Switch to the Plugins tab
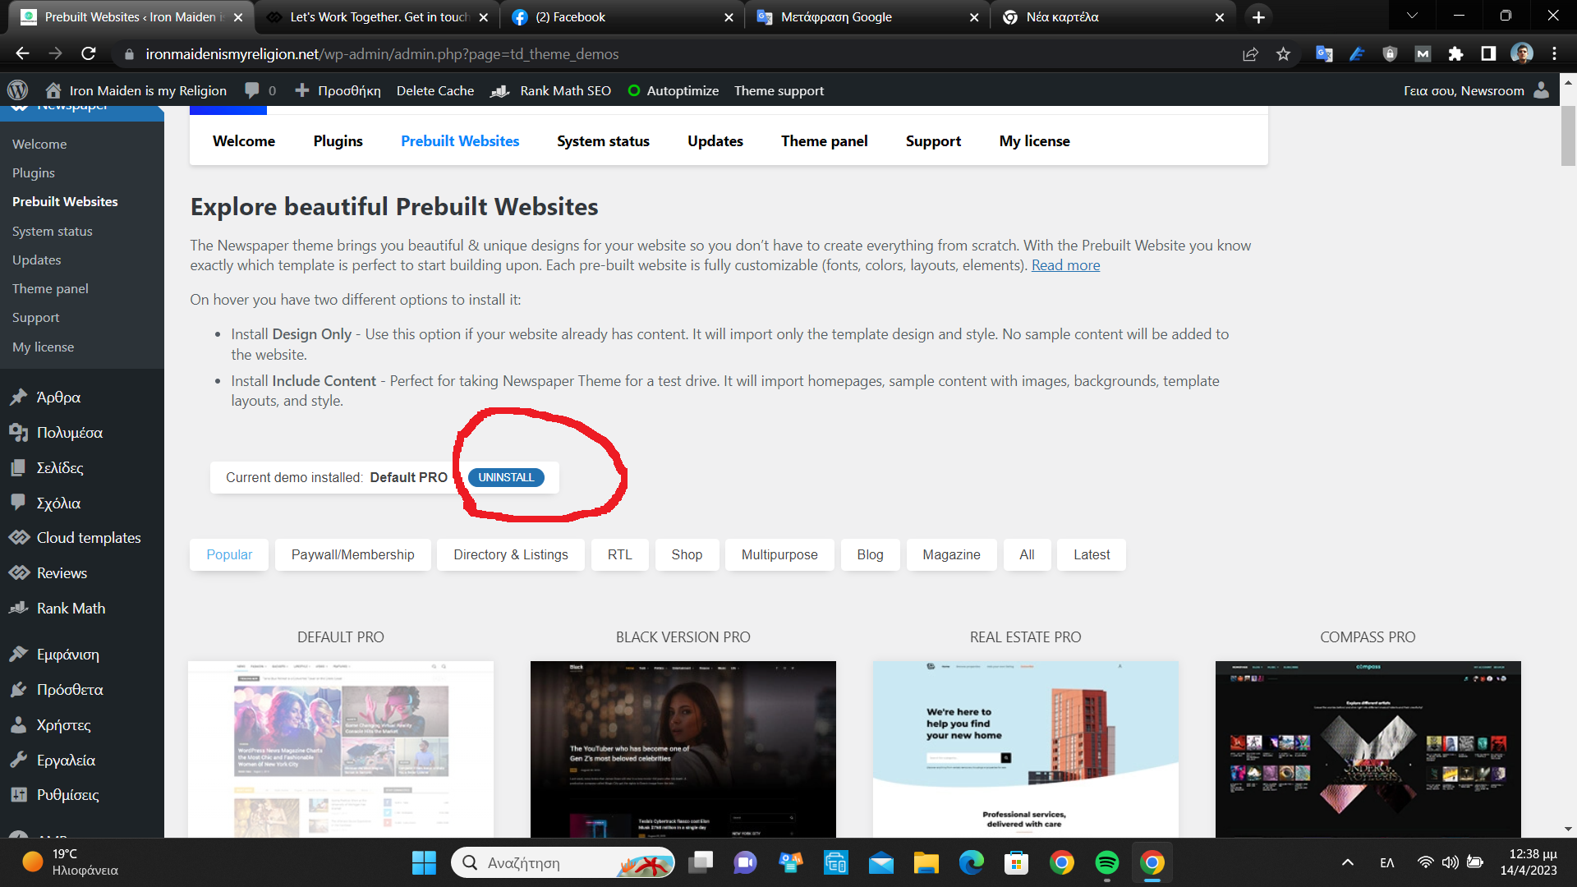This screenshot has width=1577, height=887. 338,141
